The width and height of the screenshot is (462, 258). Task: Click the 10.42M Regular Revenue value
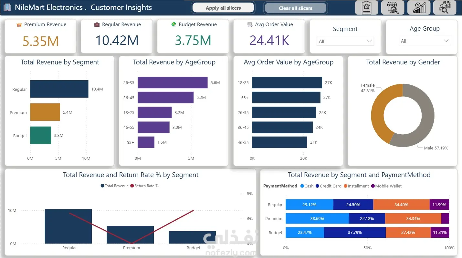click(117, 40)
